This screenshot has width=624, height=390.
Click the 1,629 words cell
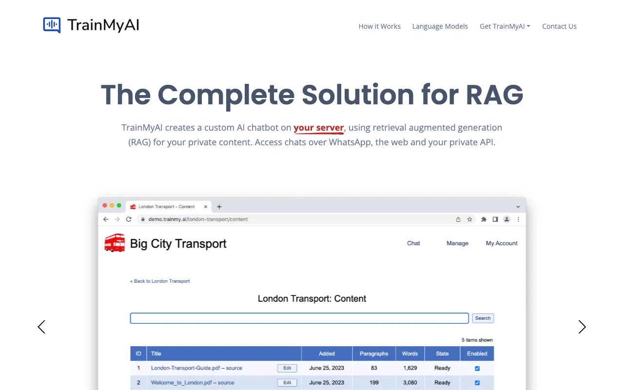point(410,368)
